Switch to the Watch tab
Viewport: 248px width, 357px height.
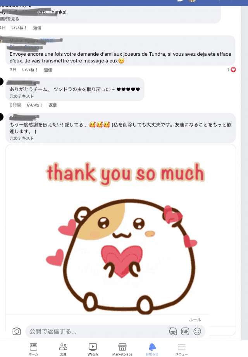point(93,349)
